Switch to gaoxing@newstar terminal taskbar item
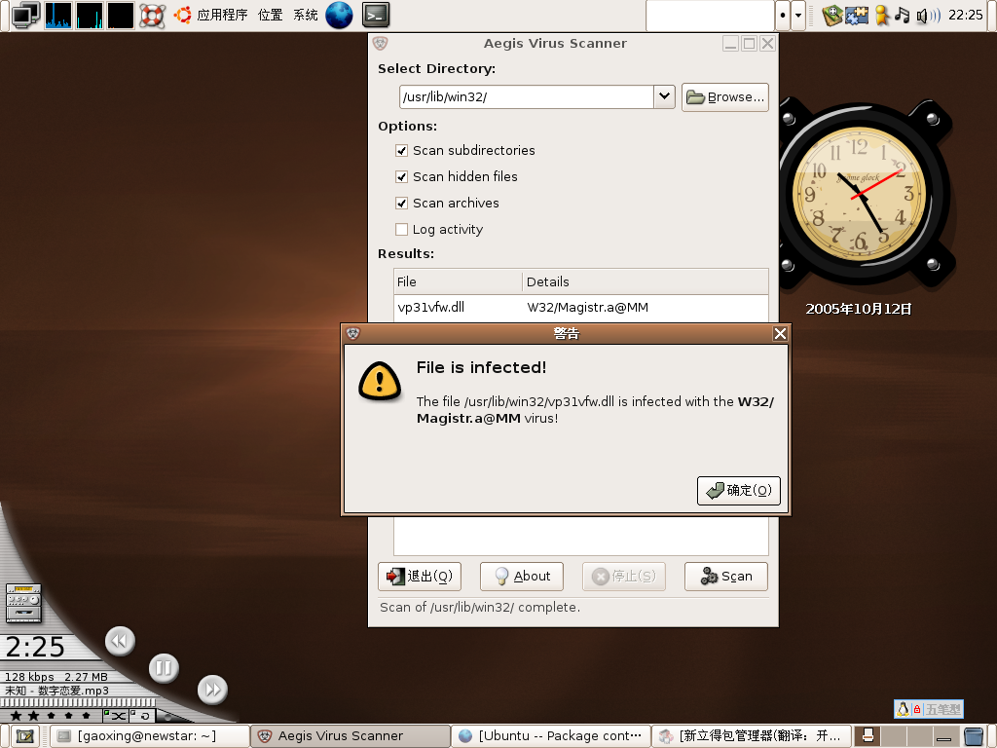The width and height of the screenshot is (997, 748). [149, 736]
